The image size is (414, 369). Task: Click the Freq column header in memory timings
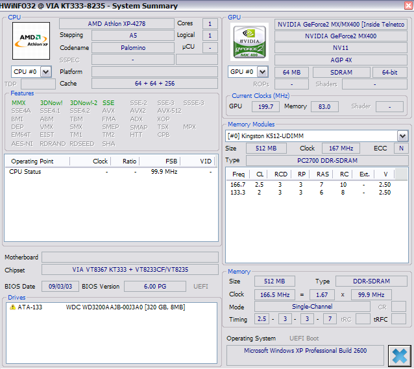coord(238,174)
